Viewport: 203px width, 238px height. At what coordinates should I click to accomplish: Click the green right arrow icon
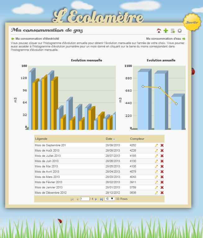tap(184, 39)
